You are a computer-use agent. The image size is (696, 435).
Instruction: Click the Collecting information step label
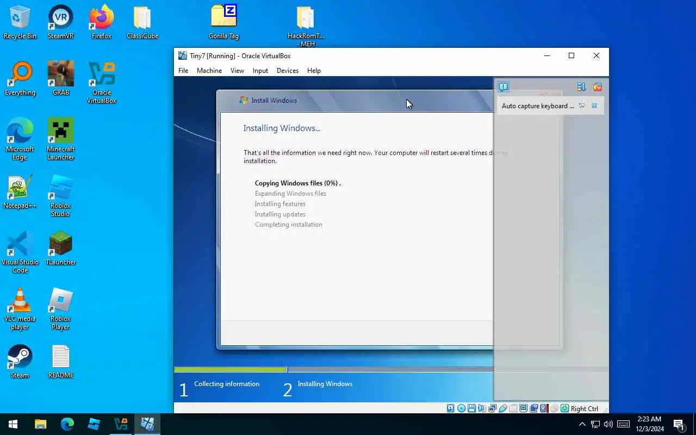pyautogui.click(x=227, y=384)
